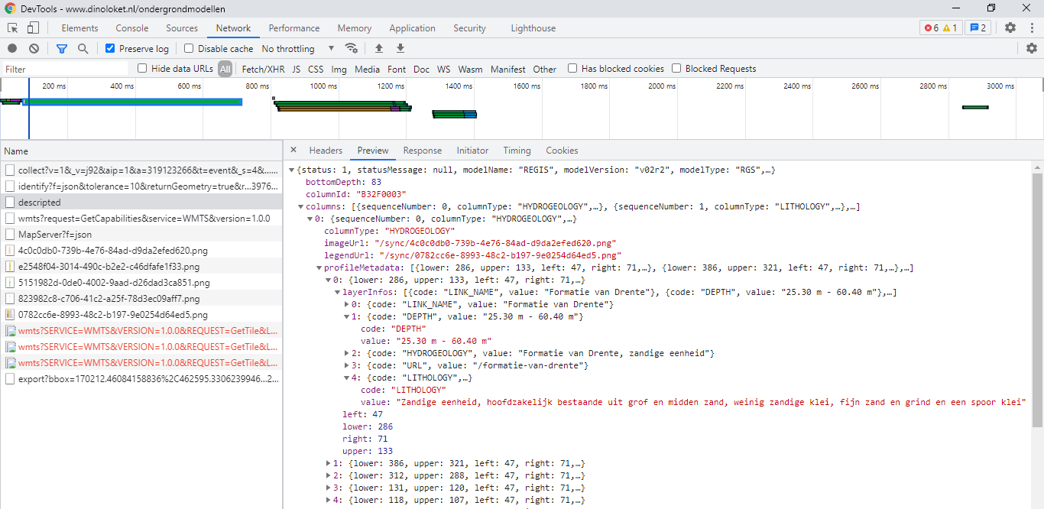Switch to the Console panel
Screen dimensions: 1044x509
point(132,28)
